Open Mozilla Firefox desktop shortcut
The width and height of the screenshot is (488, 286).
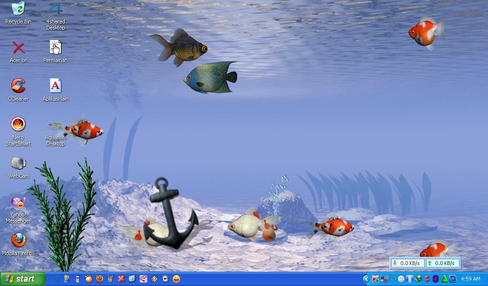(x=18, y=241)
